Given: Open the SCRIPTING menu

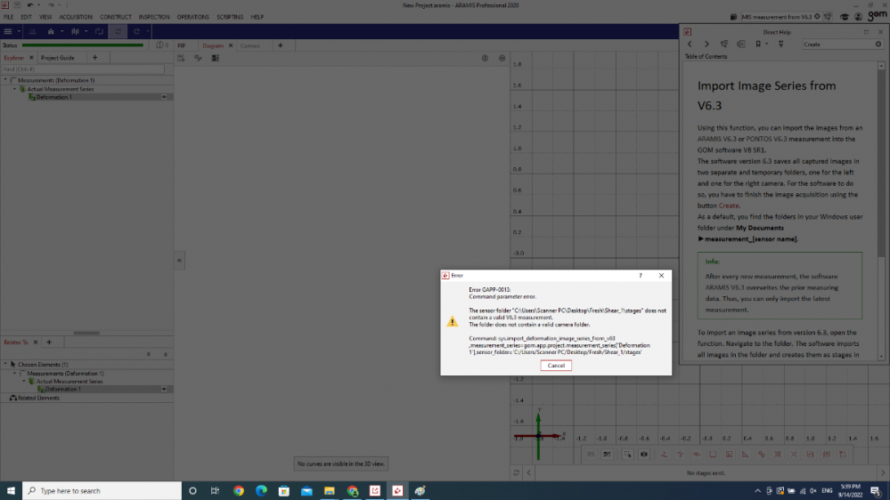Looking at the screenshot, I should coord(230,17).
